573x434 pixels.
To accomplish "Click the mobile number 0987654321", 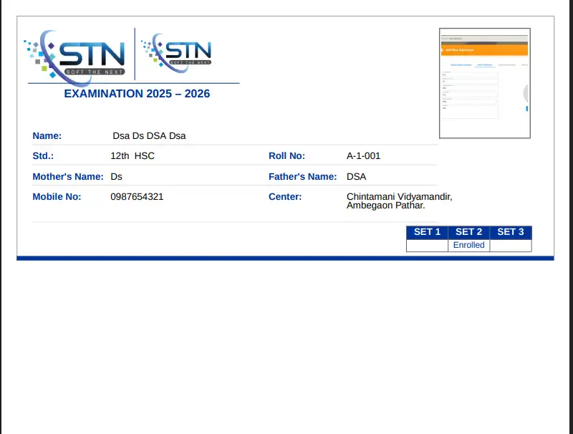I will point(137,196).
